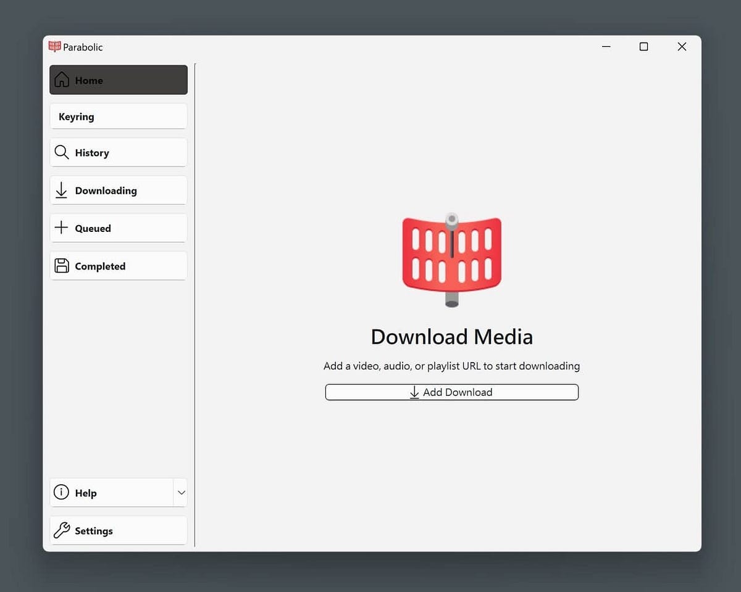Click the info circle Help icon
The width and height of the screenshot is (741, 592).
point(61,493)
